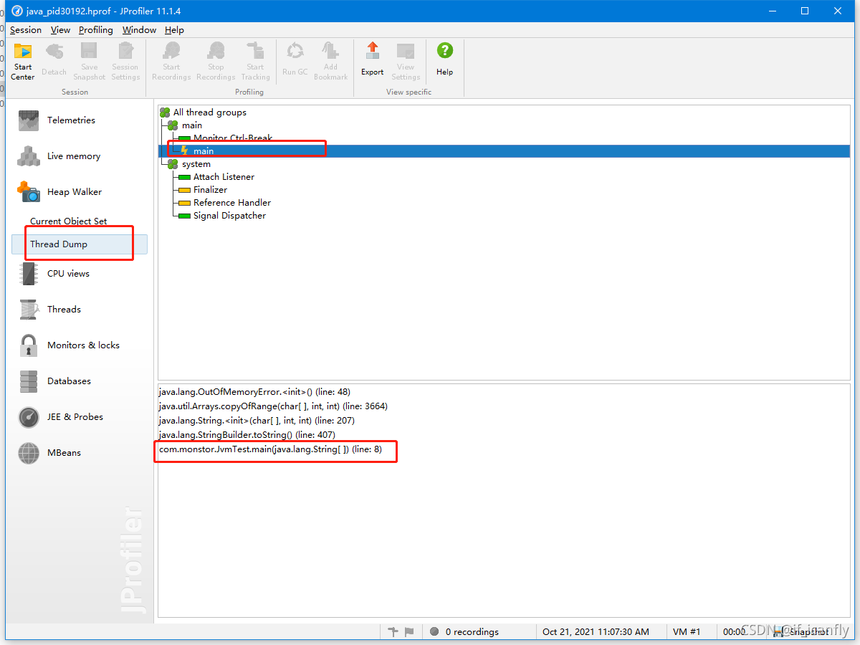Click the OutOfMemoryError.<init>() stack frame
This screenshot has width=860, height=645.
(x=254, y=392)
